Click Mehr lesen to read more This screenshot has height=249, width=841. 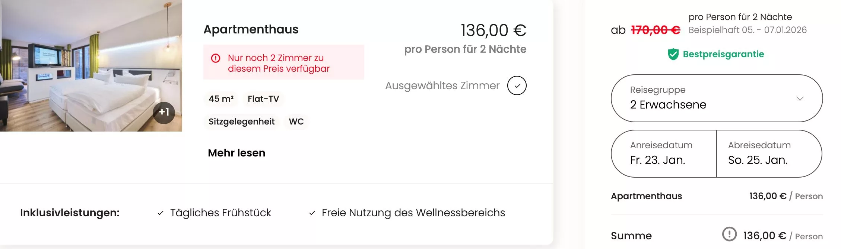coord(237,153)
